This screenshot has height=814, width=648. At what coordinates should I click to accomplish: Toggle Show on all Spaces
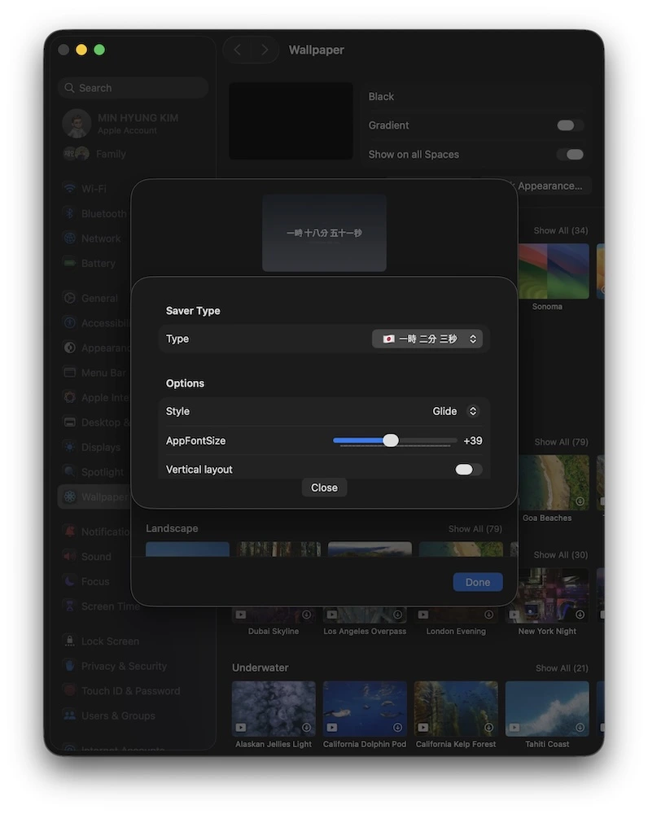569,155
